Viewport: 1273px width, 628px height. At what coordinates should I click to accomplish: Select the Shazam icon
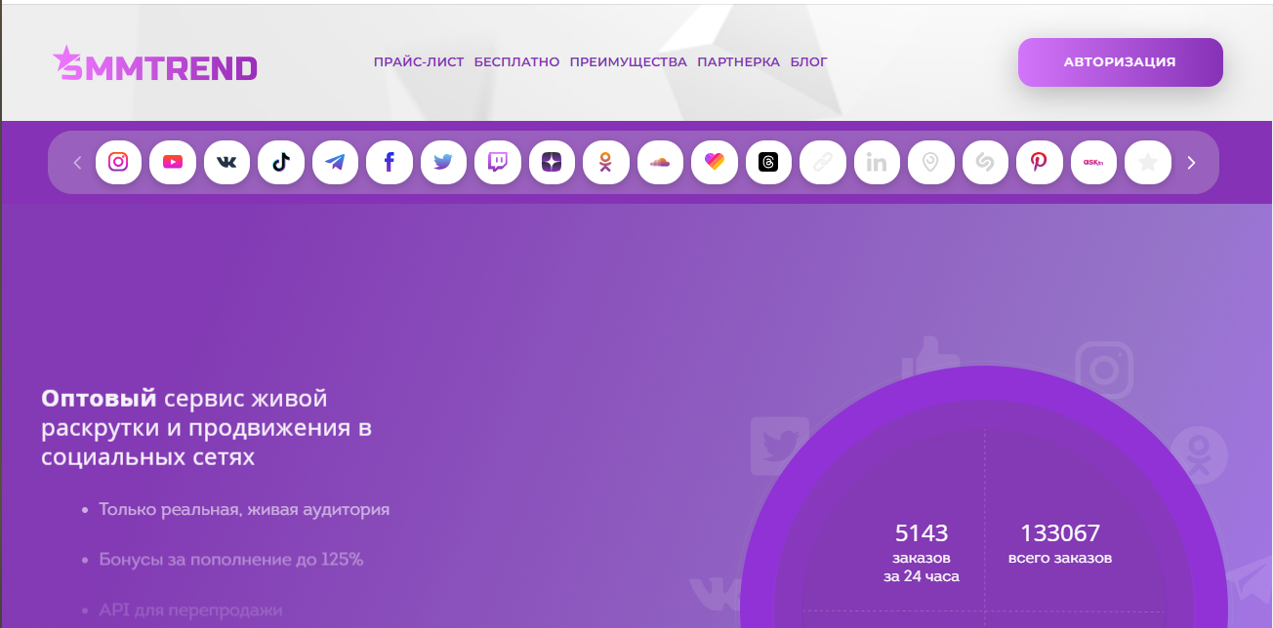tap(985, 162)
